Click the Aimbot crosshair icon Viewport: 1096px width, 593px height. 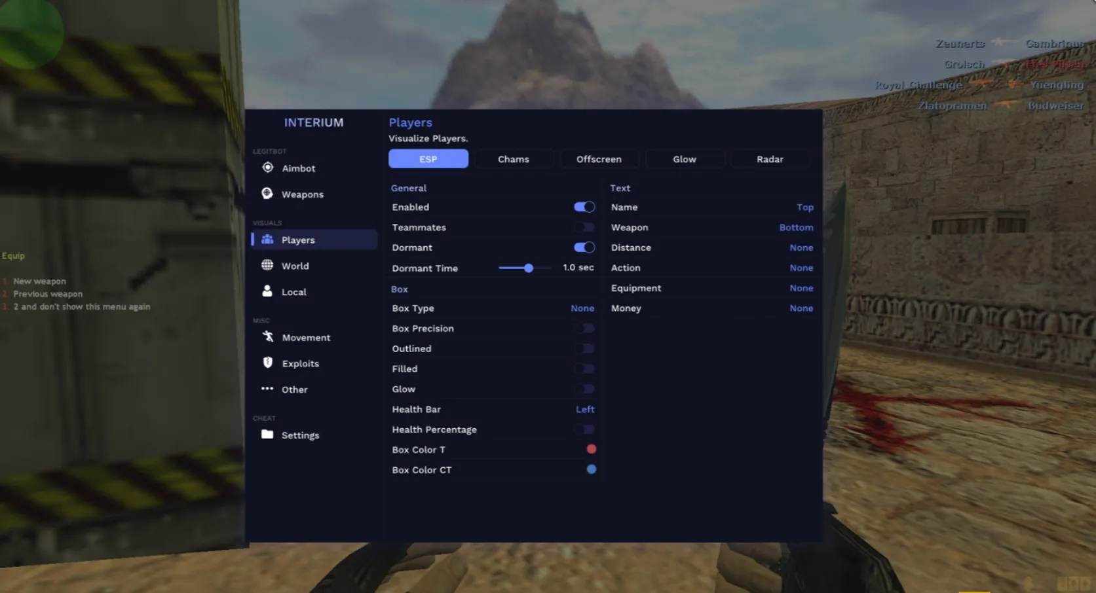click(x=267, y=168)
